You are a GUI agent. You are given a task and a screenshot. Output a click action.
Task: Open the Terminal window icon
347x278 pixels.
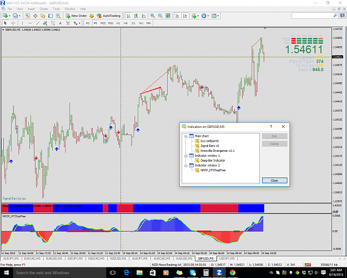click(51, 16)
